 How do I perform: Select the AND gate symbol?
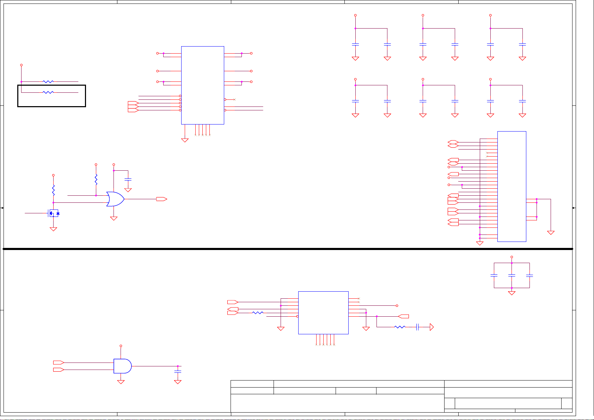pos(122,366)
